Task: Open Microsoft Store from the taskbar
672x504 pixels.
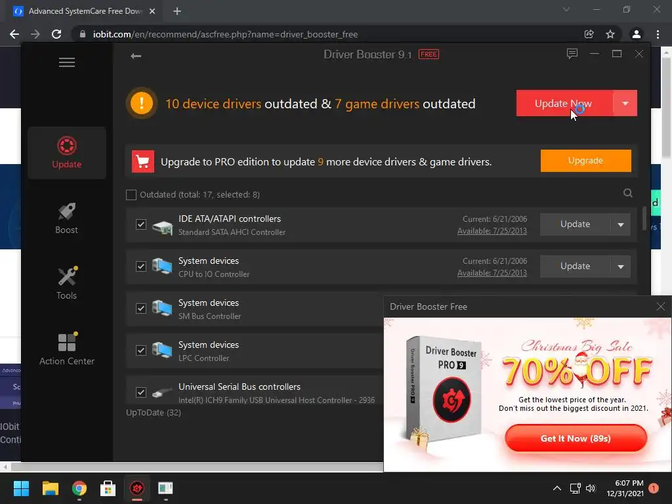Action: (x=108, y=488)
